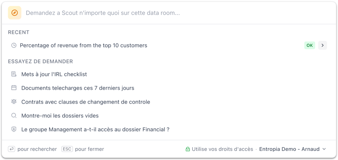Click the clock icon beside recent query

click(14, 45)
